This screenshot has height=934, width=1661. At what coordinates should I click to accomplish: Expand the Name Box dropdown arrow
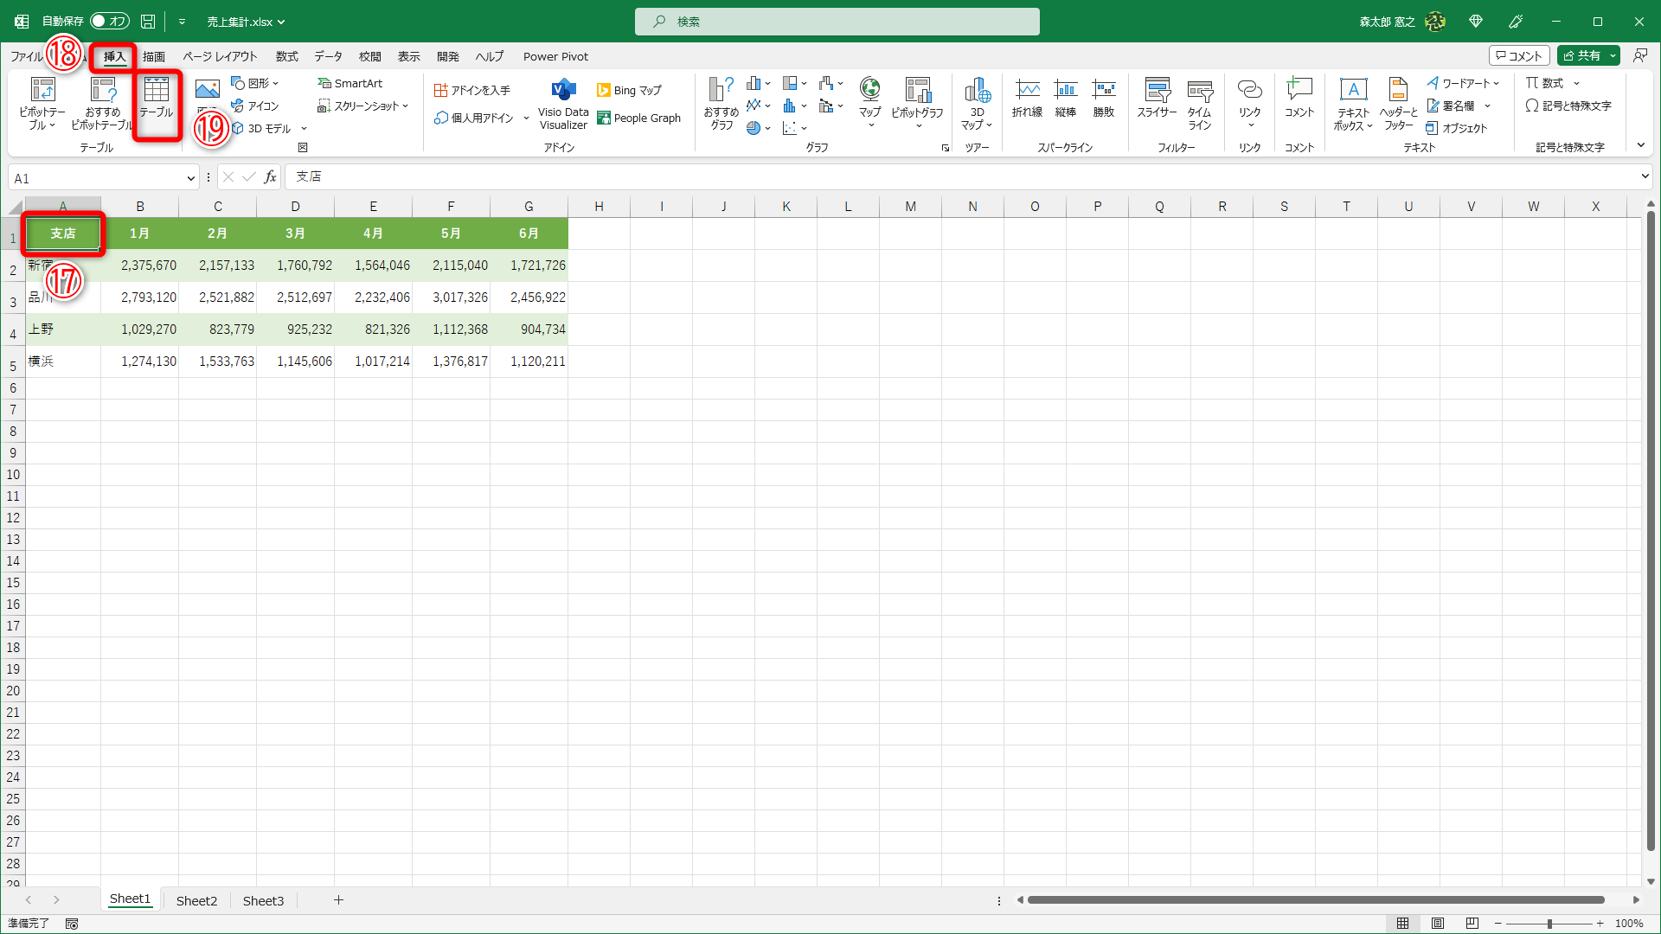[x=190, y=178]
